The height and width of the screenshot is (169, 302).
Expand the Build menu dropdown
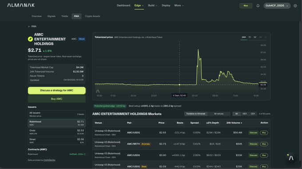click(x=152, y=6)
